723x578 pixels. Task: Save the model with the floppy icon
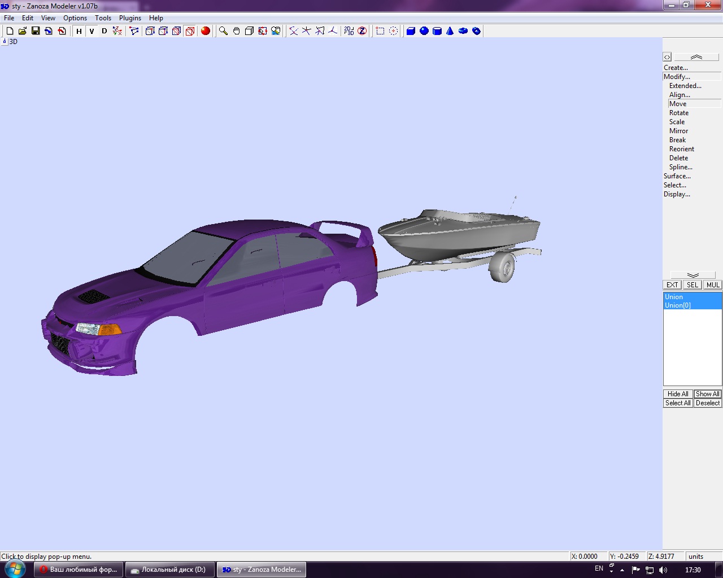click(36, 31)
